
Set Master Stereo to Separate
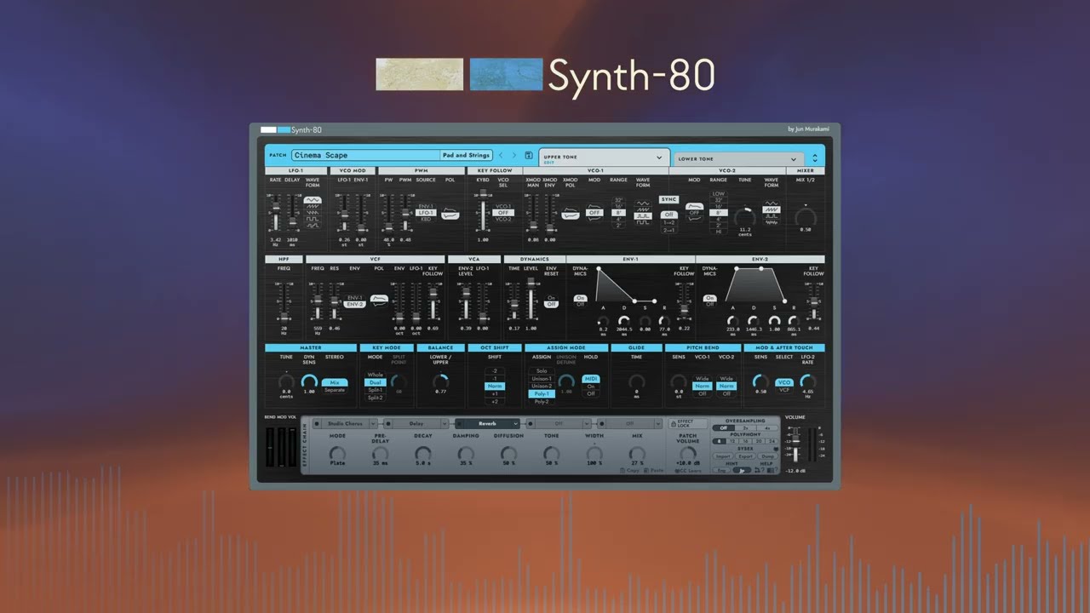[335, 390]
